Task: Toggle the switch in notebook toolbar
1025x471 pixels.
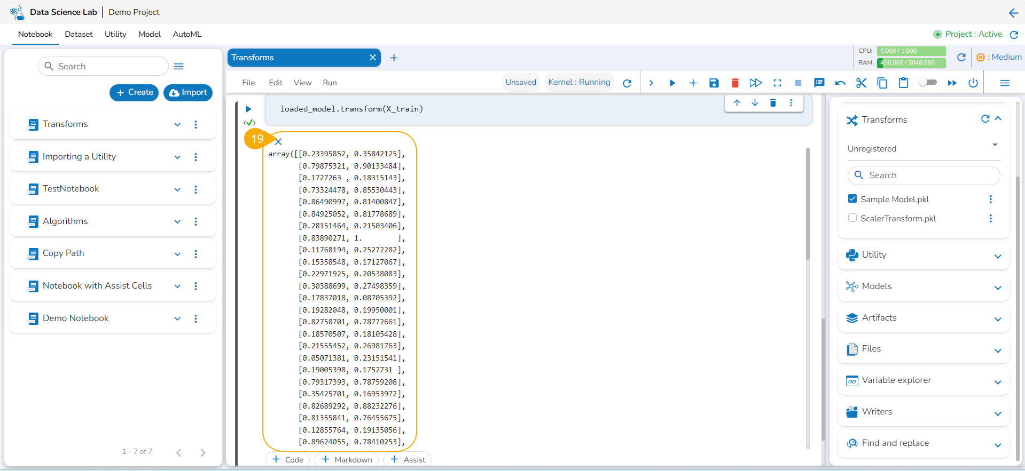Action: click(x=928, y=83)
